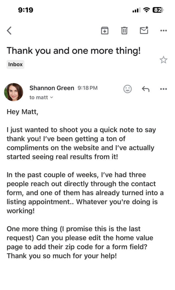Expand the 'to matt' recipient details
Image resolution: width=175 pixels, height=290 pixels.
tap(41, 97)
